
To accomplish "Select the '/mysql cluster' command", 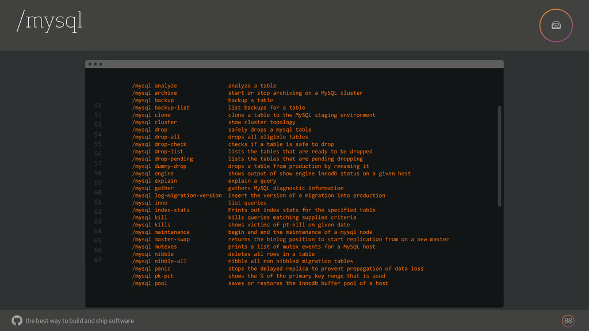I will point(154,122).
